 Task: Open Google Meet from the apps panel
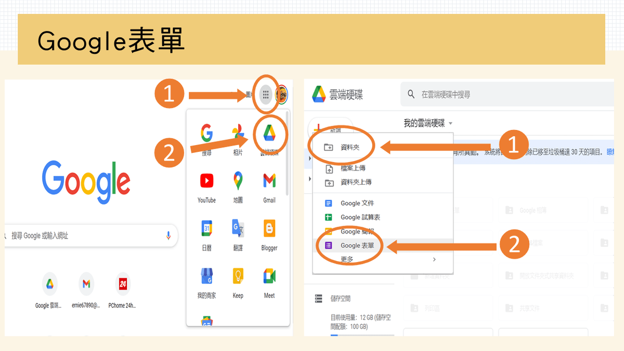coord(269,283)
